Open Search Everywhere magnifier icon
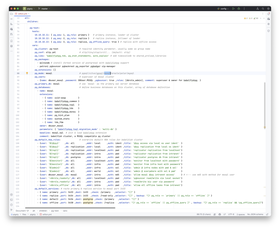 263,9
